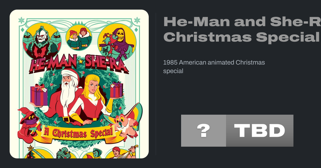Click the snowflake icon at poster top-left
The image size is (321, 168).
[x=21, y=20]
